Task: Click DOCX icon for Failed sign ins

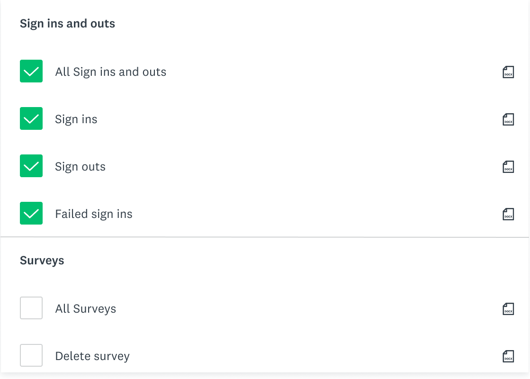Action: [x=508, y=214]
